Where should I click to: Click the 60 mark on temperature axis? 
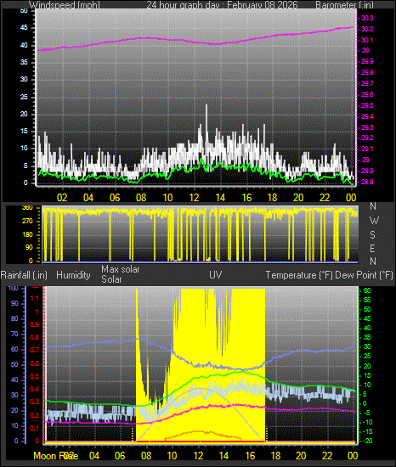(x=367, y=290)
